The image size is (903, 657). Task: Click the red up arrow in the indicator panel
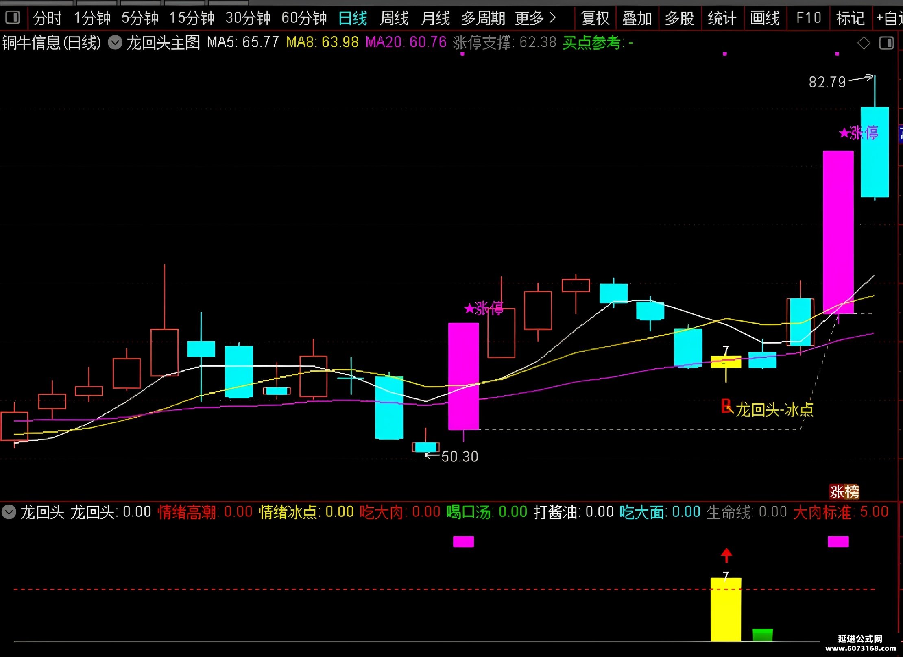pyautogui.click(x=726, y=555)
